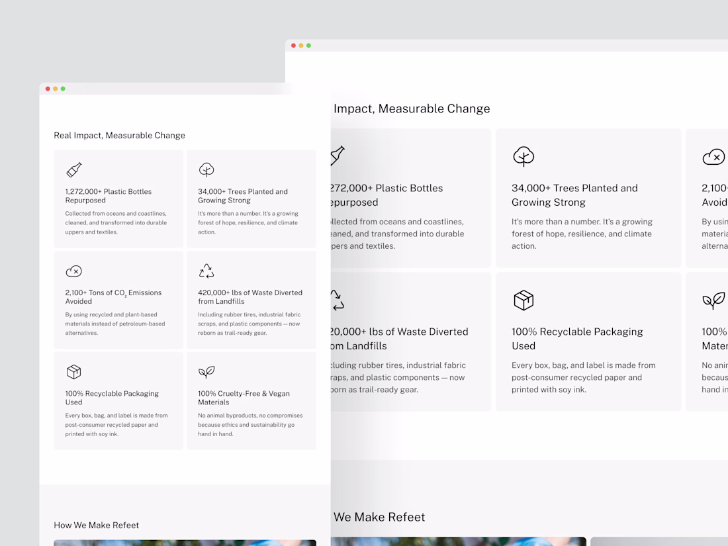This screenshot has width=728, height=546.
Task: Click the tree icon in front window
Action: click(x=206, y=170)
